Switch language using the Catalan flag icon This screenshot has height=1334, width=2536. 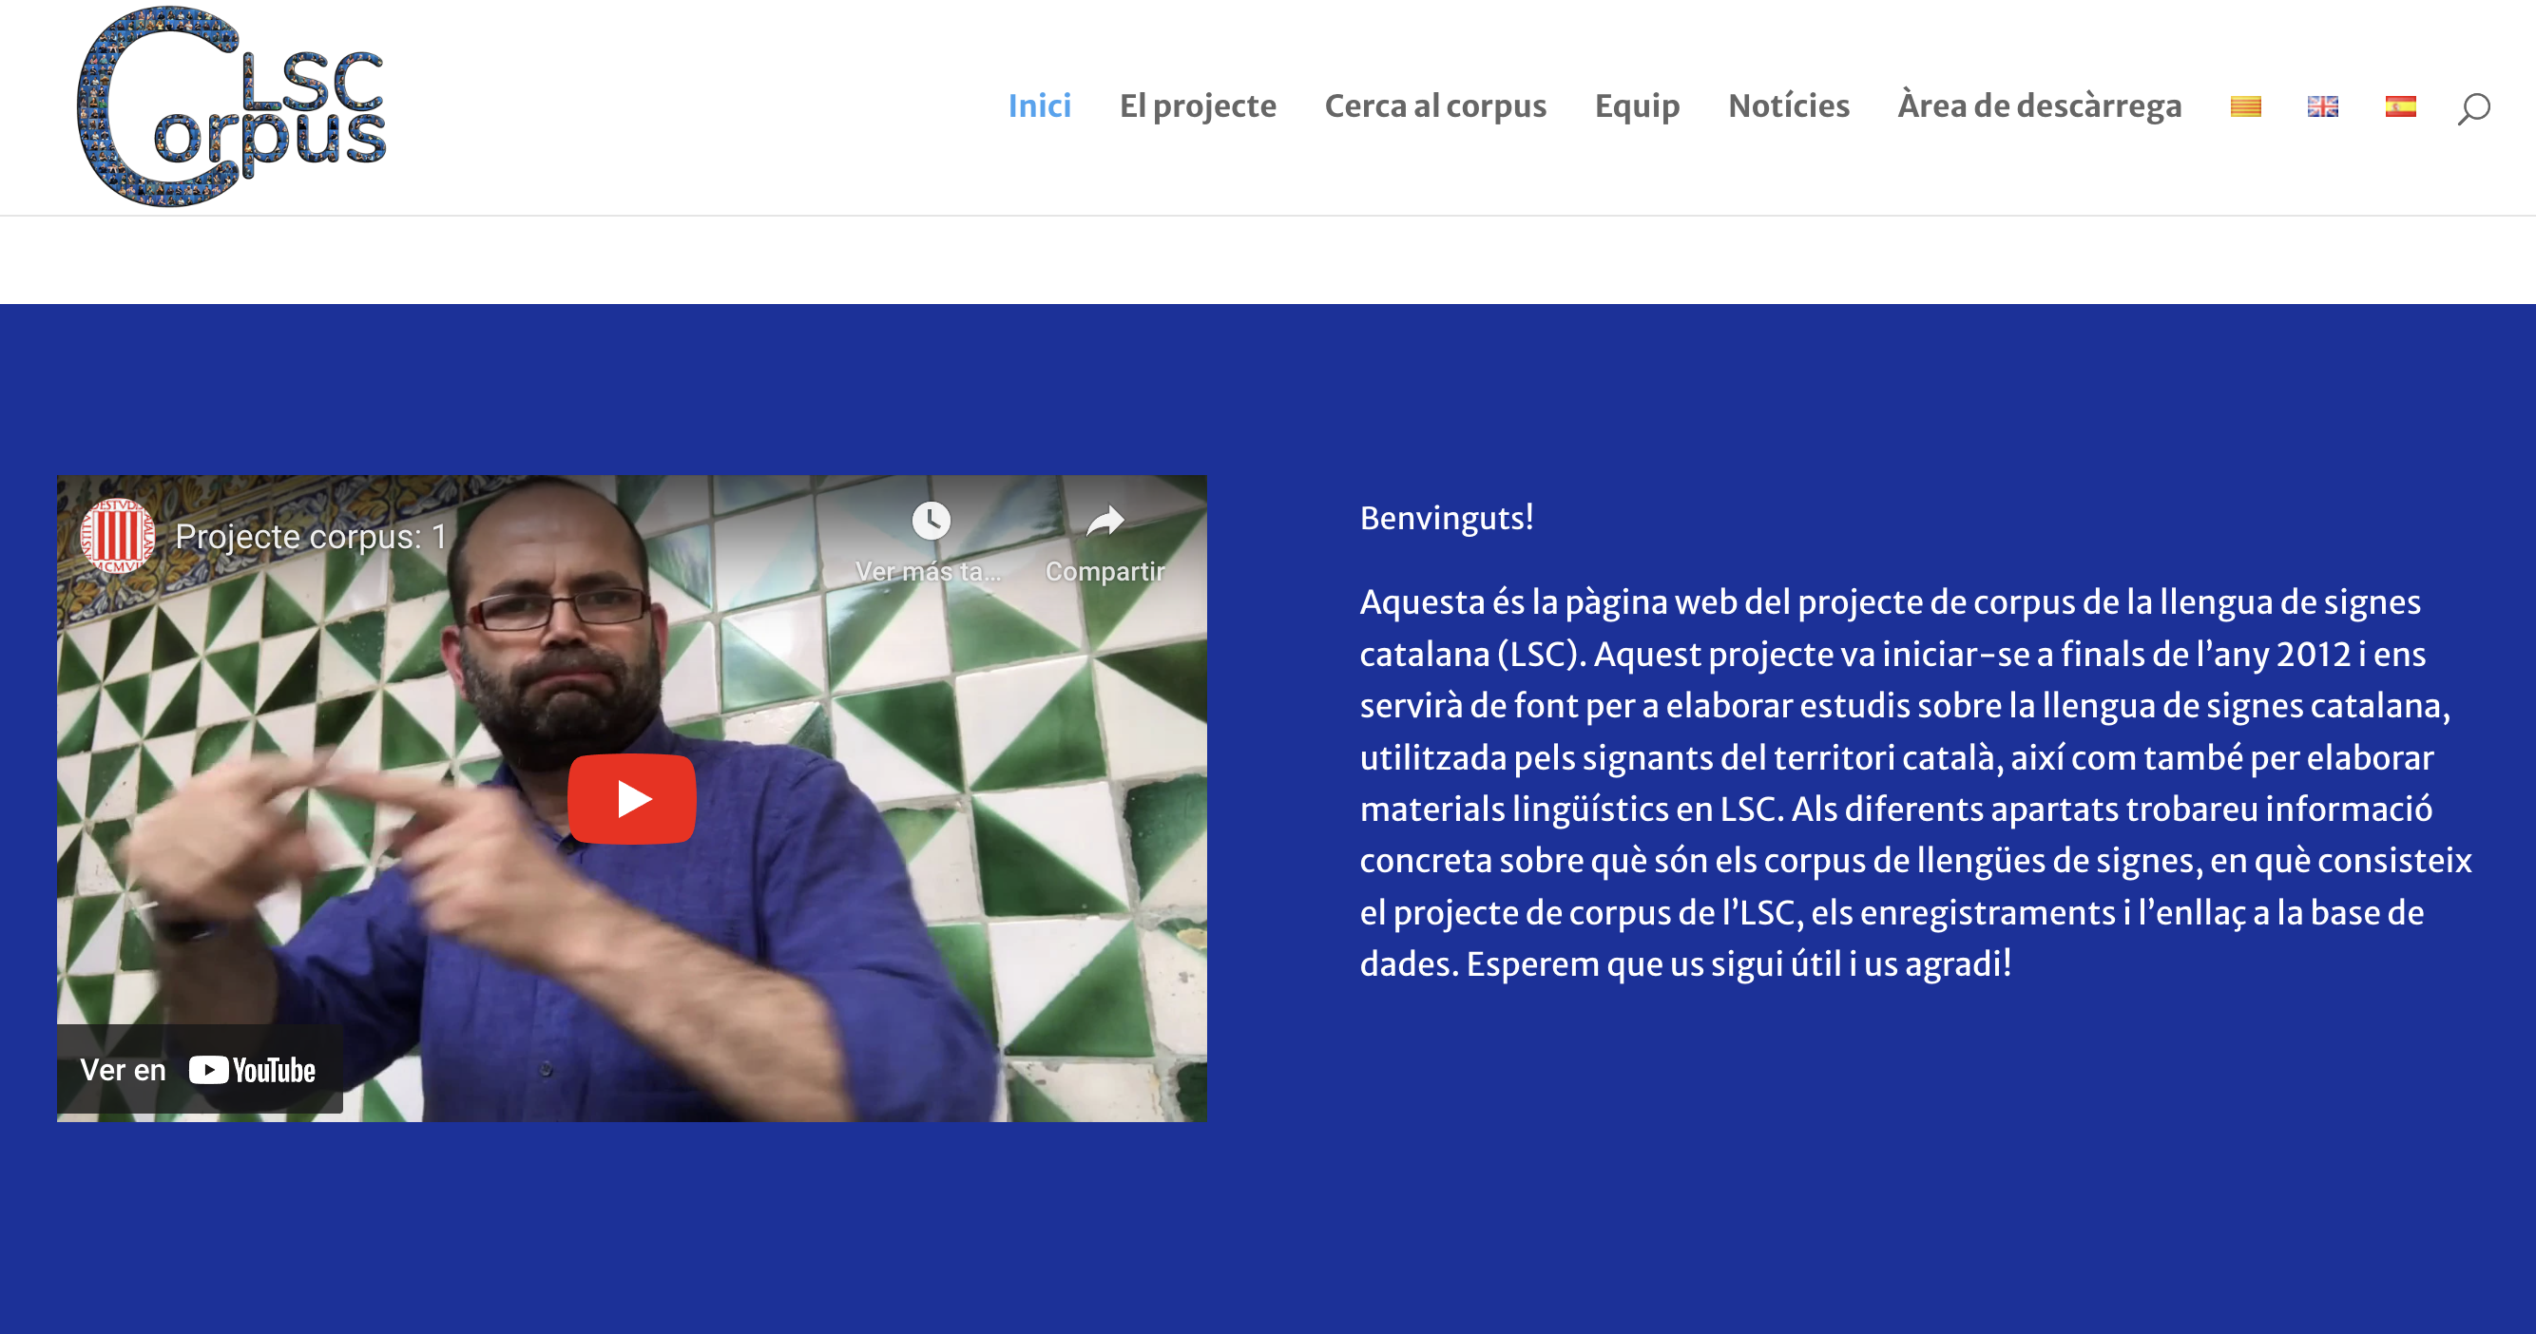coord(2244,106)
